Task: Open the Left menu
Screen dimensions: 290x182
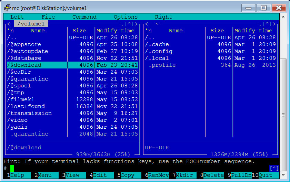Action: (x=17, y=17)
